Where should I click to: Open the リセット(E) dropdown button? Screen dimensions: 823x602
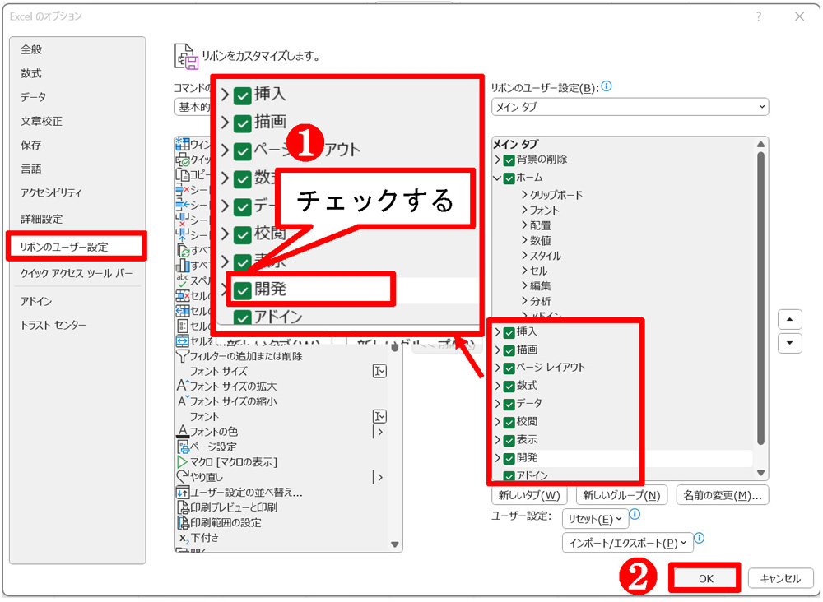[595, 519]
